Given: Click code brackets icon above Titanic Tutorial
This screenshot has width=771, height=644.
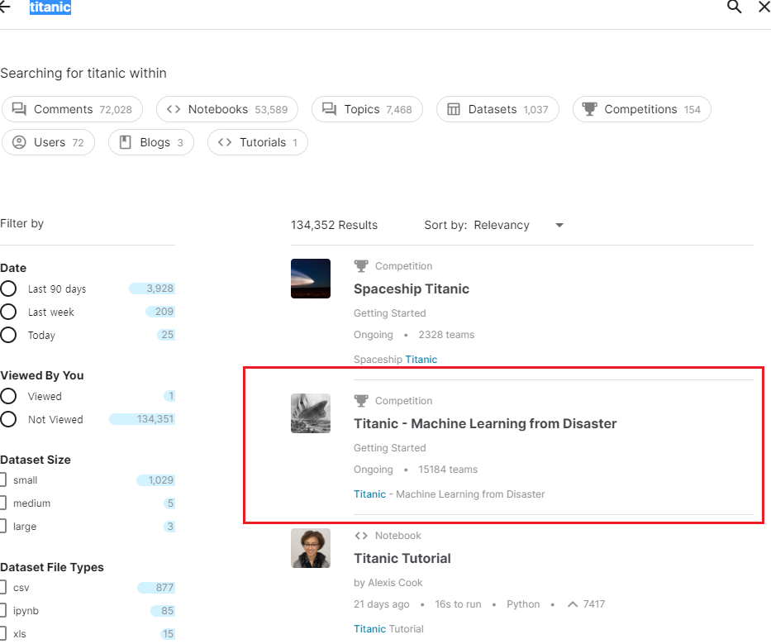Looking at the screenshot, I should (x=361, y=536).
